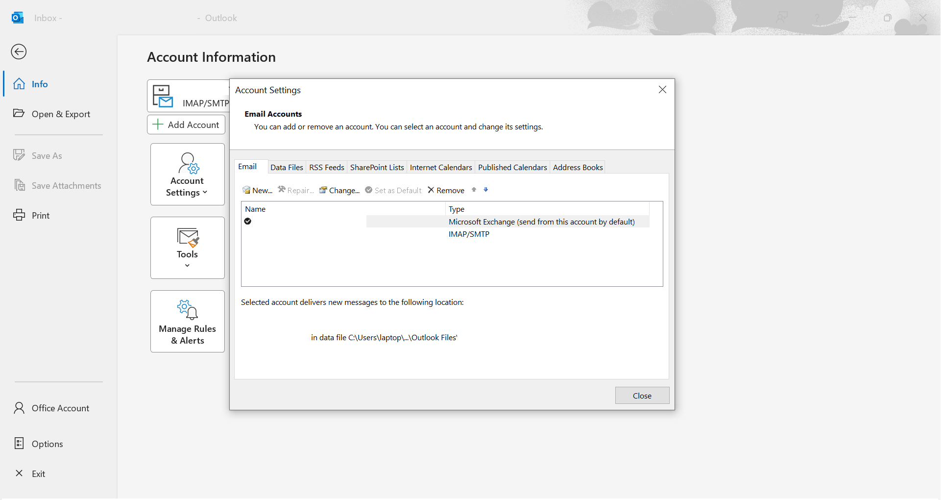Switch to the Address Books tab
The image size is (944, 500).
click(x=578, y=168)
